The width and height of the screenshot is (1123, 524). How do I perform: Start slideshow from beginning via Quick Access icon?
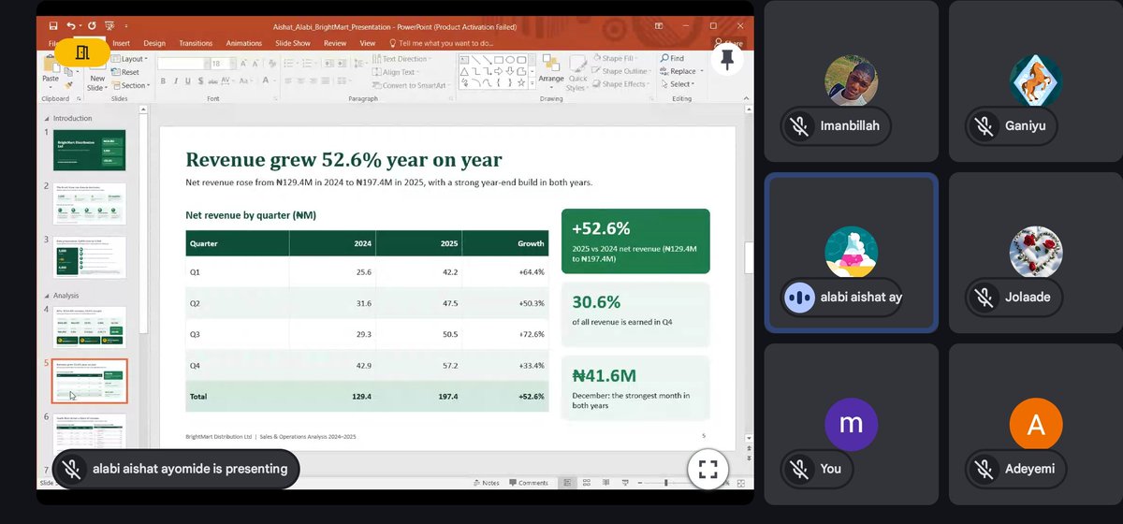tap(109, 25)
